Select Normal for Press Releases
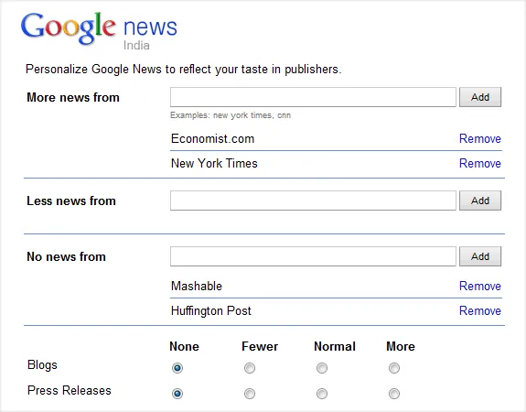The width and height of the screenshot is (526, 412). [x=322, y=393]
